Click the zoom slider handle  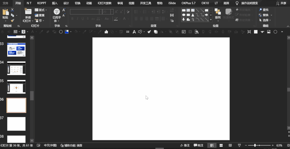click(255, 145)
